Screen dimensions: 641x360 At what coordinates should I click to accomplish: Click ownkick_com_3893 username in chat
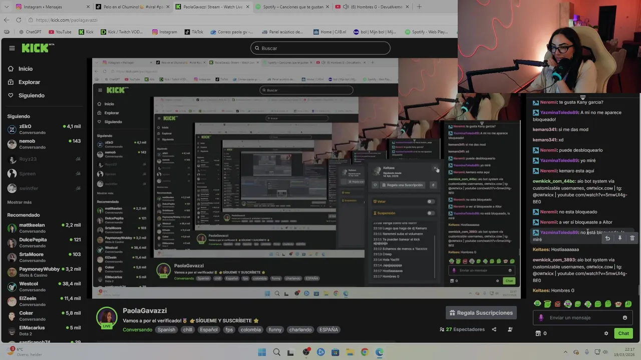click(554, 260)
